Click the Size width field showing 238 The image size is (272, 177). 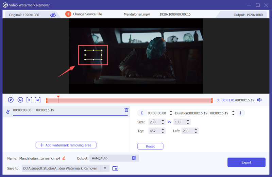coord(154,122)
